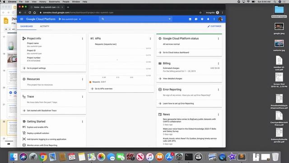Click View detailed charges link
The image size is (289, 163).
[172, 78]
